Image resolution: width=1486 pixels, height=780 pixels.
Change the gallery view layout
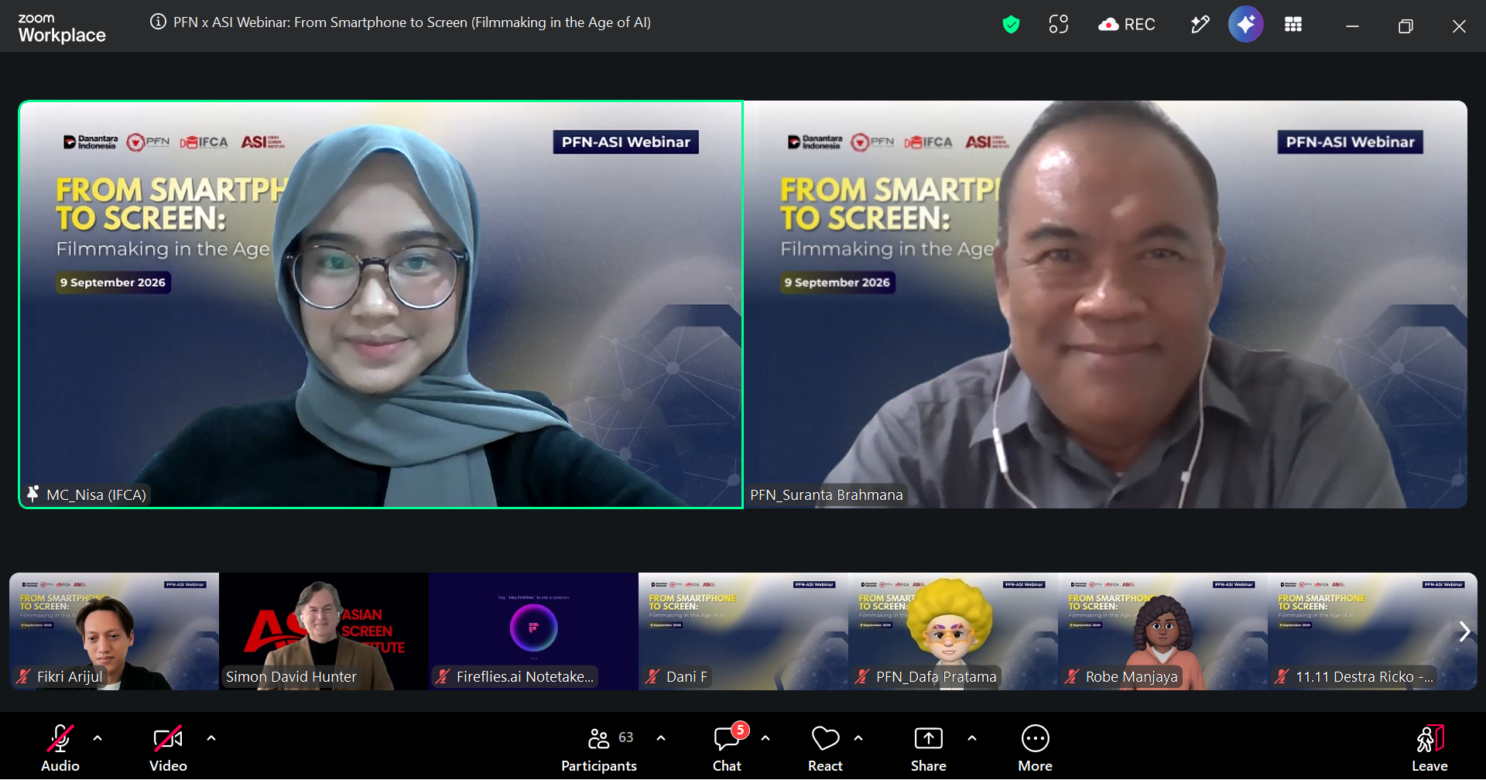tap(1293, 25)
